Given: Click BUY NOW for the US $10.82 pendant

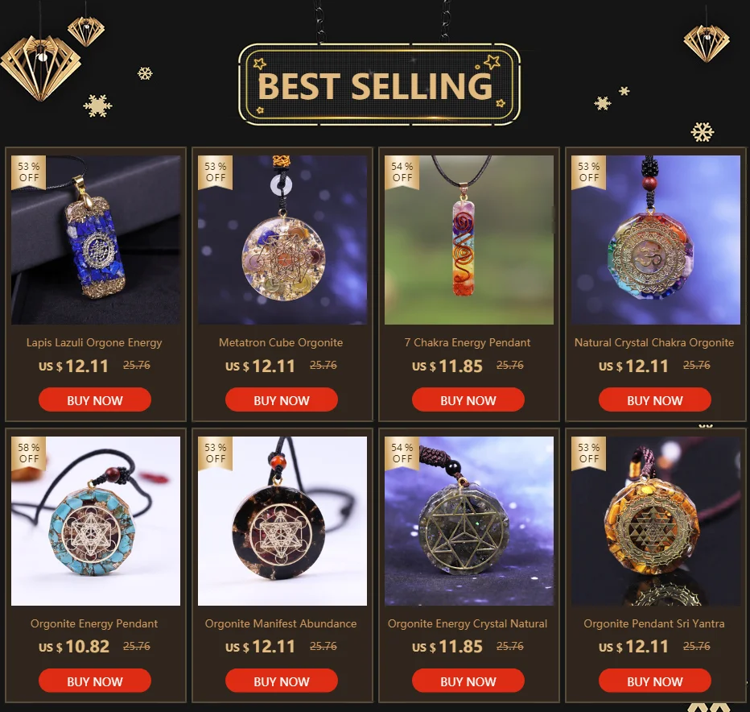Looking at the screenshot, I should tap(95, 681).
